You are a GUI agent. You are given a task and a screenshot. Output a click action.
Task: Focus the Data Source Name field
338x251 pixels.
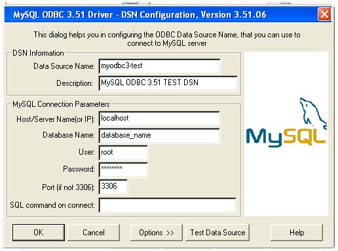point(160,66)
